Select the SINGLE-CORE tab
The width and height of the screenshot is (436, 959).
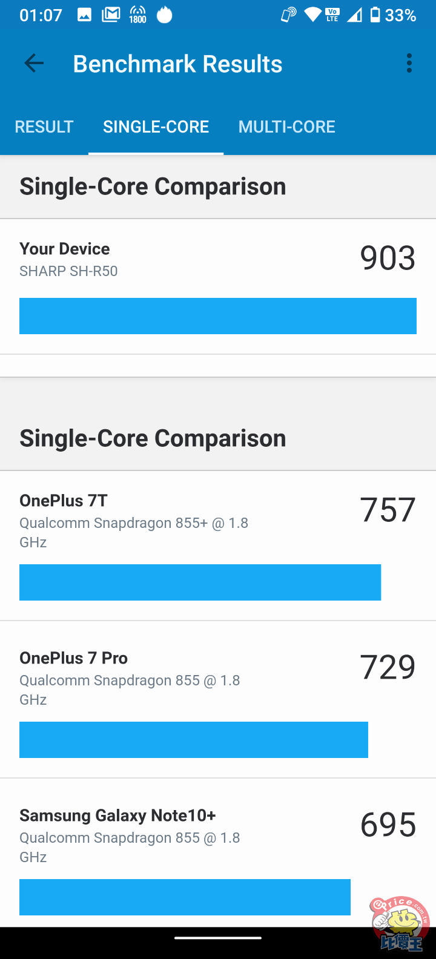(x=156, y=127)
